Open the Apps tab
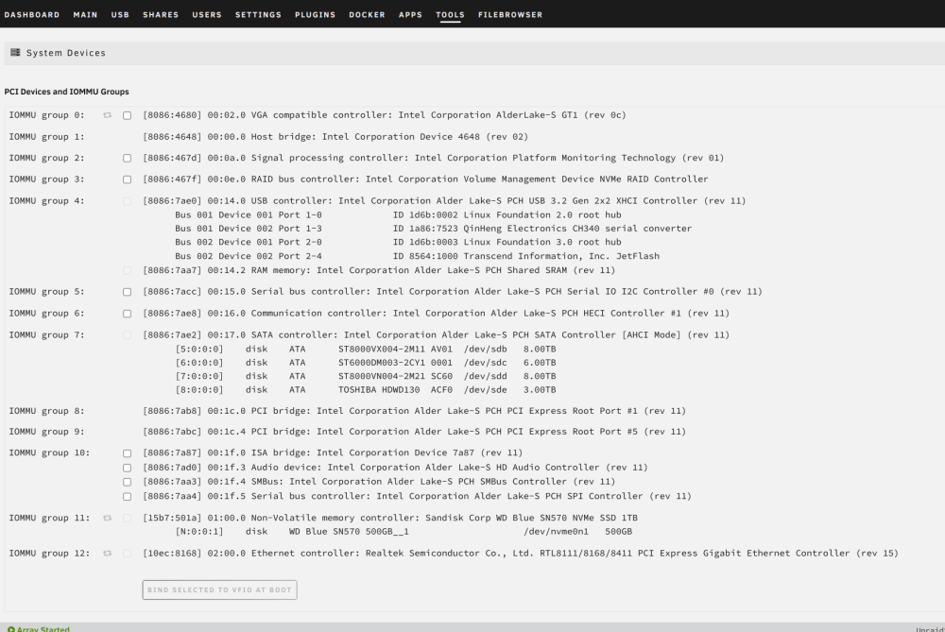 pyautogui.click(x=410, y=14)
